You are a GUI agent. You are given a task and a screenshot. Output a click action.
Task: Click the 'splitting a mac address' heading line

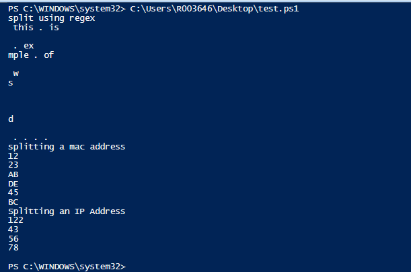(67, 147)
